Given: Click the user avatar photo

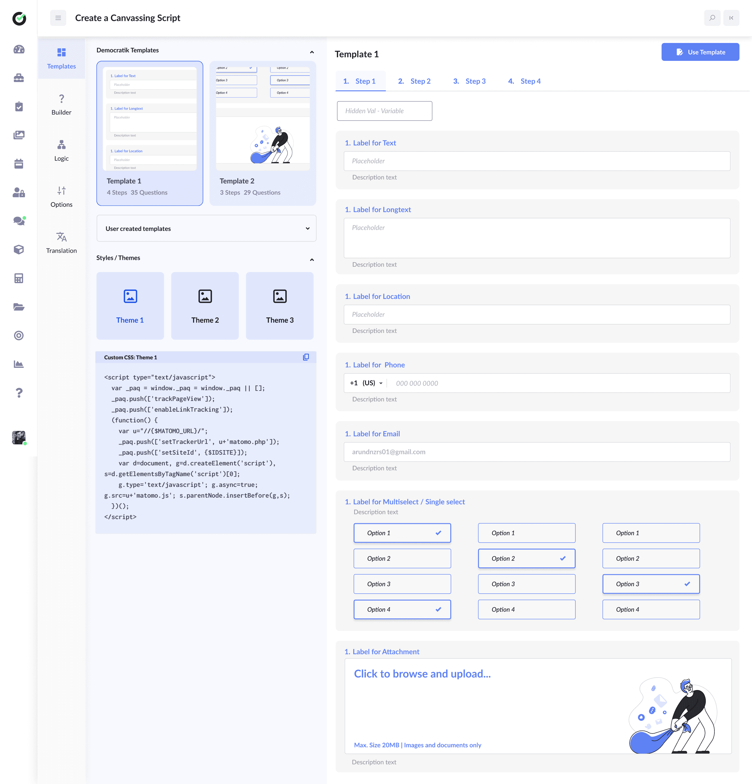Looking at the screenshot, I should click(19, 437).
